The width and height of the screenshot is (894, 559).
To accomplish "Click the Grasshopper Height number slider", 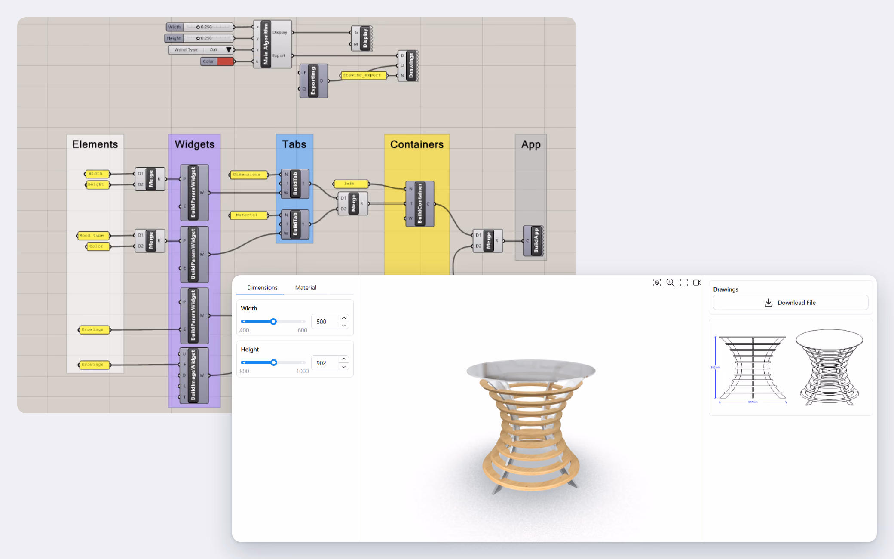I will pyautogui.click(x=200, y=38).
